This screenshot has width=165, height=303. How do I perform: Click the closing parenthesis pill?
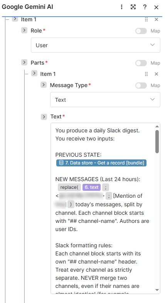click(x=71, y=204)
